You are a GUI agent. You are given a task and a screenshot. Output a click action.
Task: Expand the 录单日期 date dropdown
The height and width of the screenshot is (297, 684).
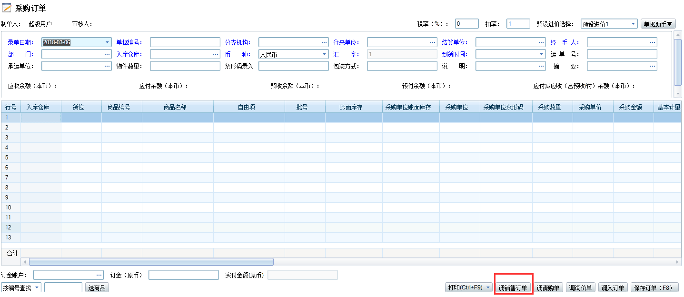(x=107, y=42)
